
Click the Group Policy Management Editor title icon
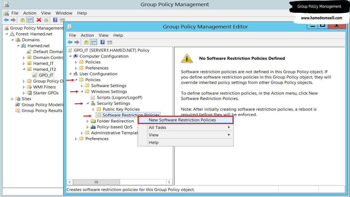pos(69,27)
